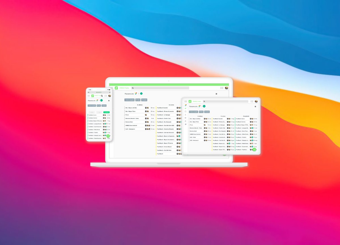Select the Completati tab on the phone
This screenshot has width=340, height=245.
point(107,112)
